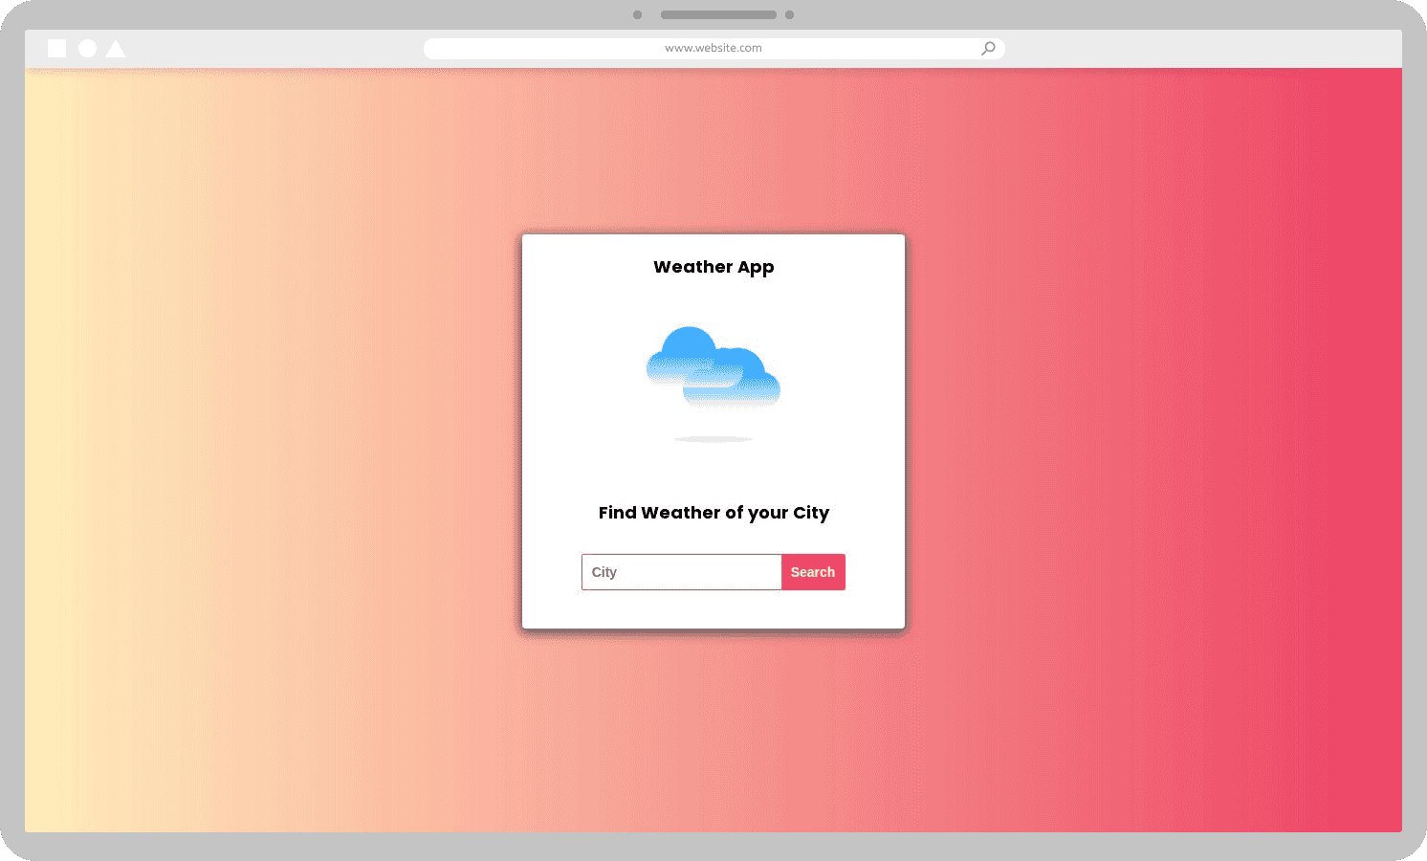Click the magnifier icon in the address bar
This screenshot has width=1427, height=861.
988,48
